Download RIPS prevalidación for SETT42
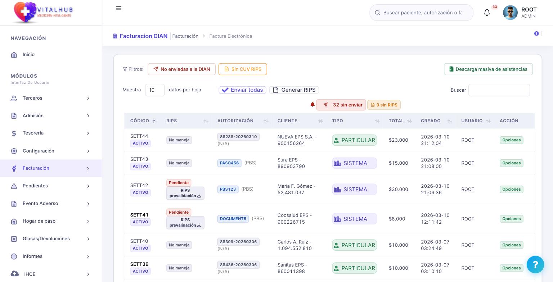 [185, 193]
